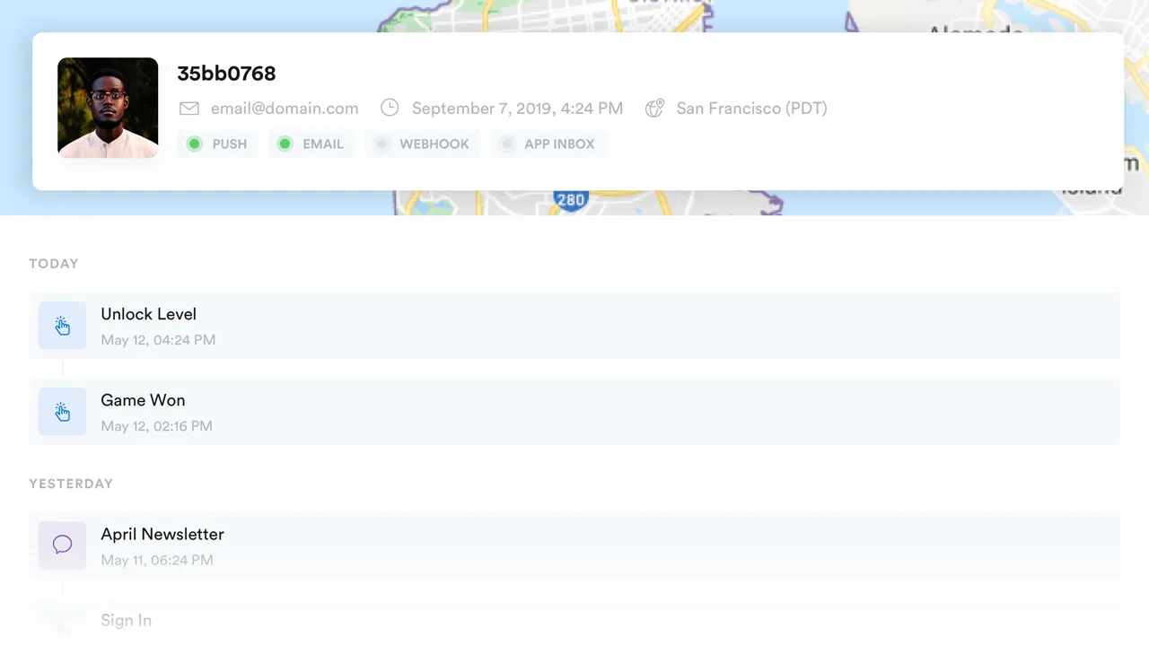This screenshot has height=646, width=1149.
Task: Click the clock icon beside the date
Action: pos(390,108)
